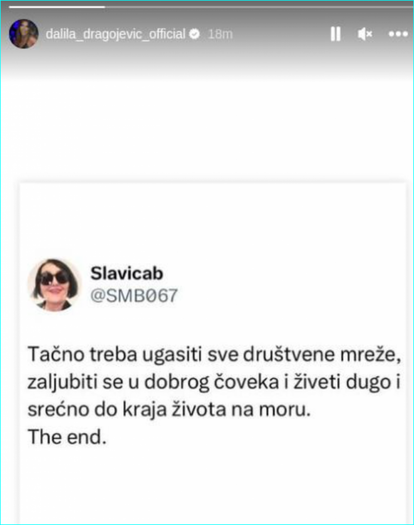The image size is (414, 525).
Task: Click the unfilled portion of story progress bar
Action: tap(259, 7)
